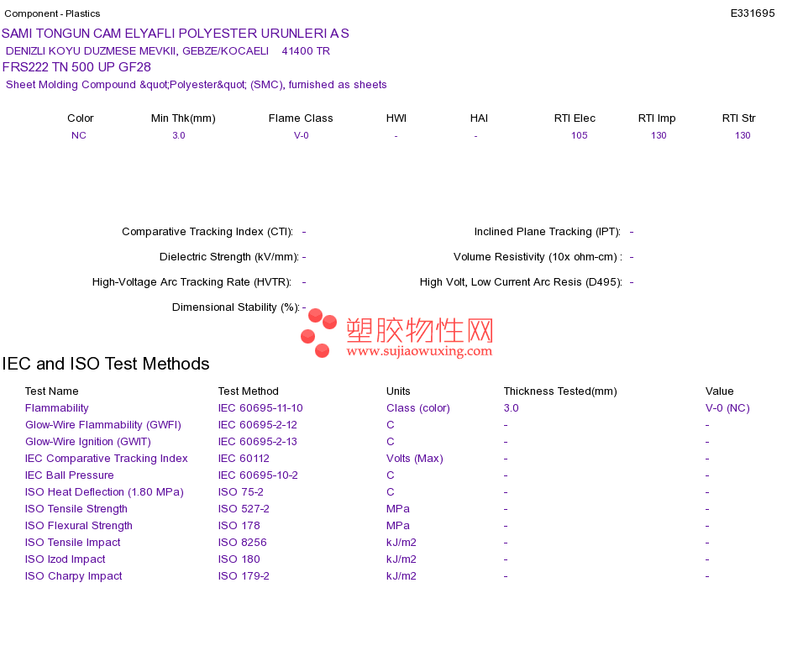The image size is (798, 672).
Task: Click the Dimensional Stability (%) label
Action: tap(236, 307)
